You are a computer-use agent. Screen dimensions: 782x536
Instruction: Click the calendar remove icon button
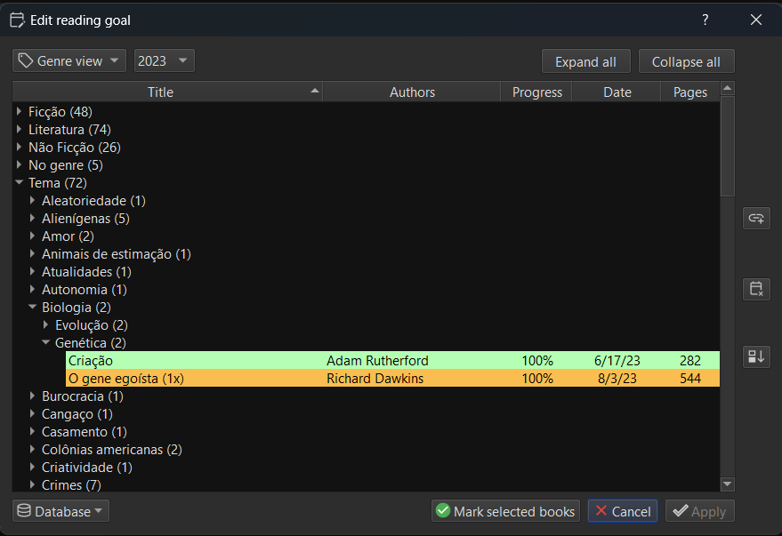[x=756, y=289]
